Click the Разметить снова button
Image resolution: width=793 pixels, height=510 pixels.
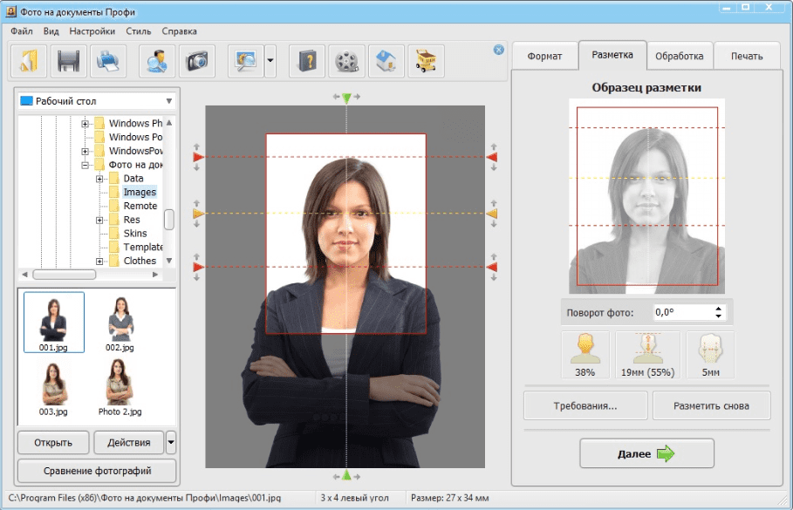[x=711, y=405]
